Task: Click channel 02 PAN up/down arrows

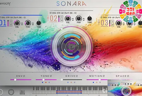Action: click(x=84, y=19)
